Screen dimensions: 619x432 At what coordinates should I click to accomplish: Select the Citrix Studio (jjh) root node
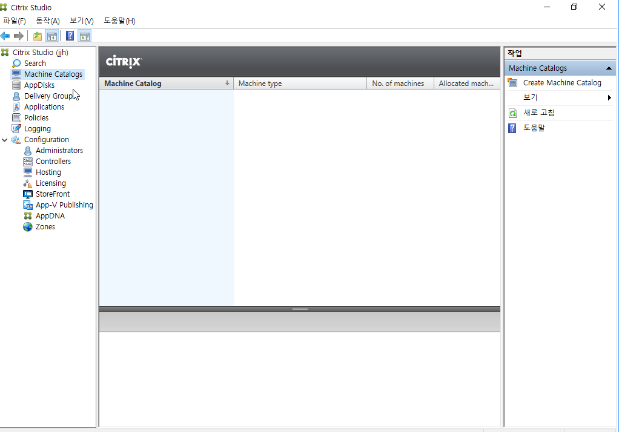click(40, 53)
